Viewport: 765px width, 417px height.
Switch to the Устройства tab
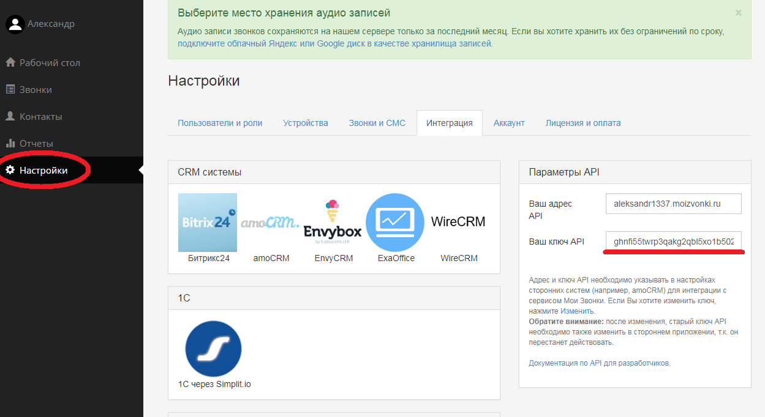[306, 123]
